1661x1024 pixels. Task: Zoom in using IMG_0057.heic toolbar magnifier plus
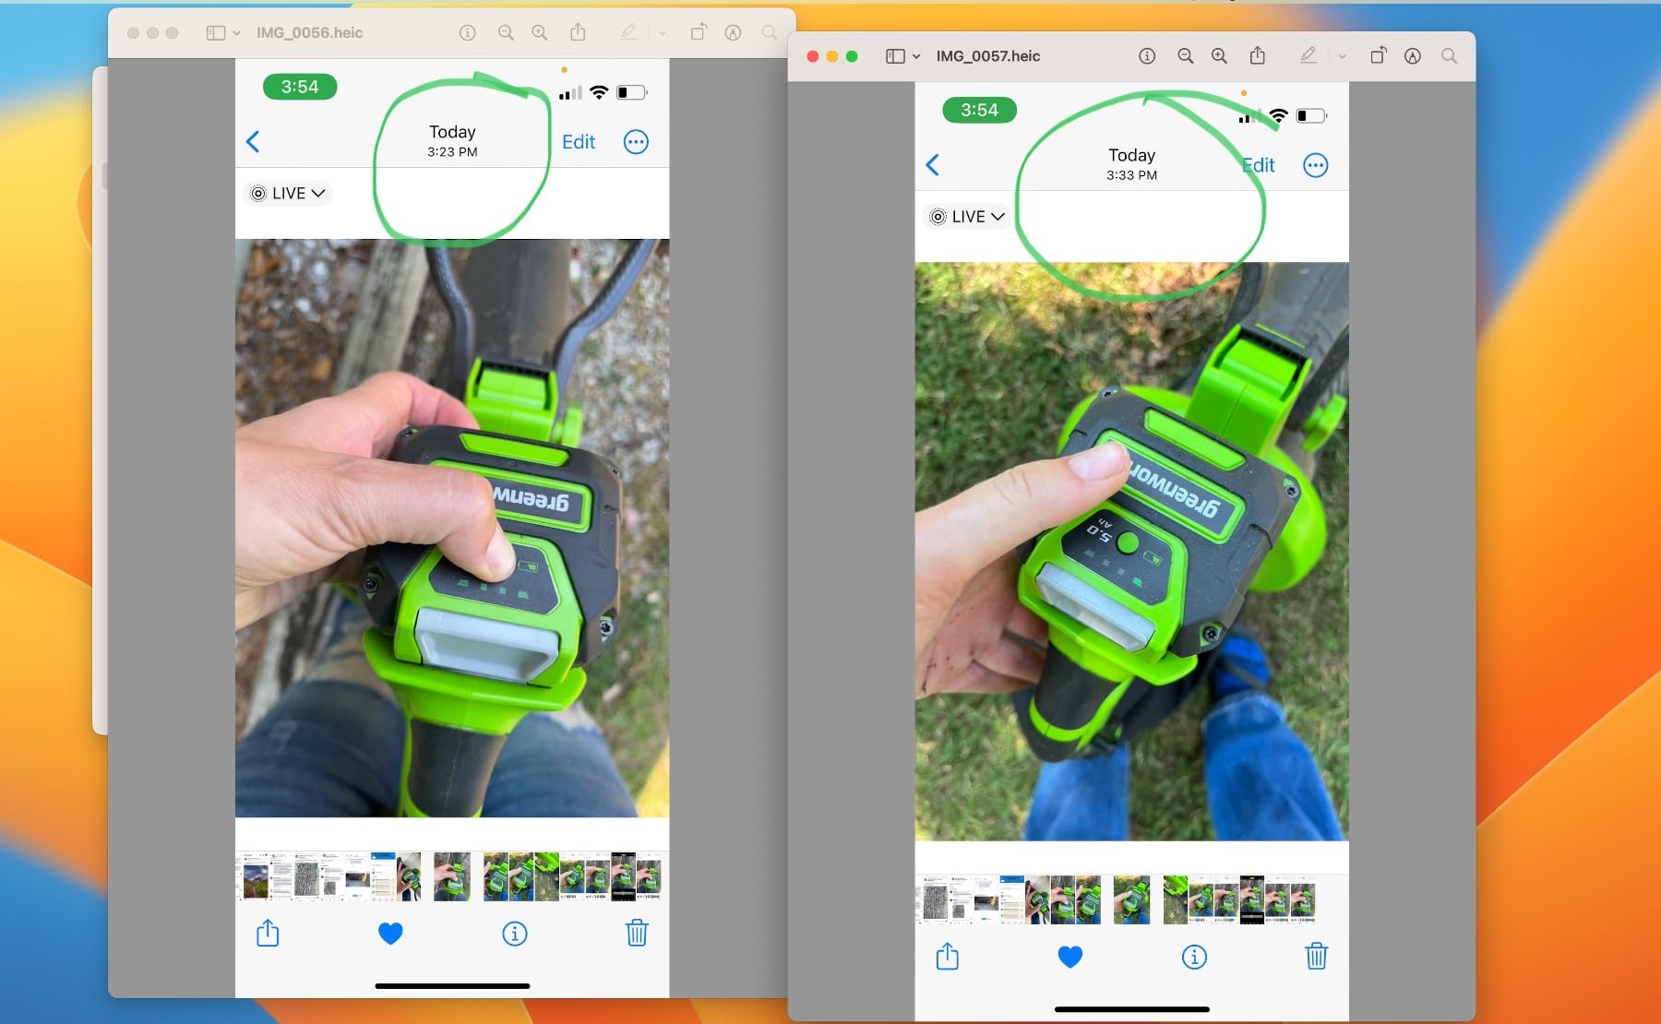tap(1219, 56)
